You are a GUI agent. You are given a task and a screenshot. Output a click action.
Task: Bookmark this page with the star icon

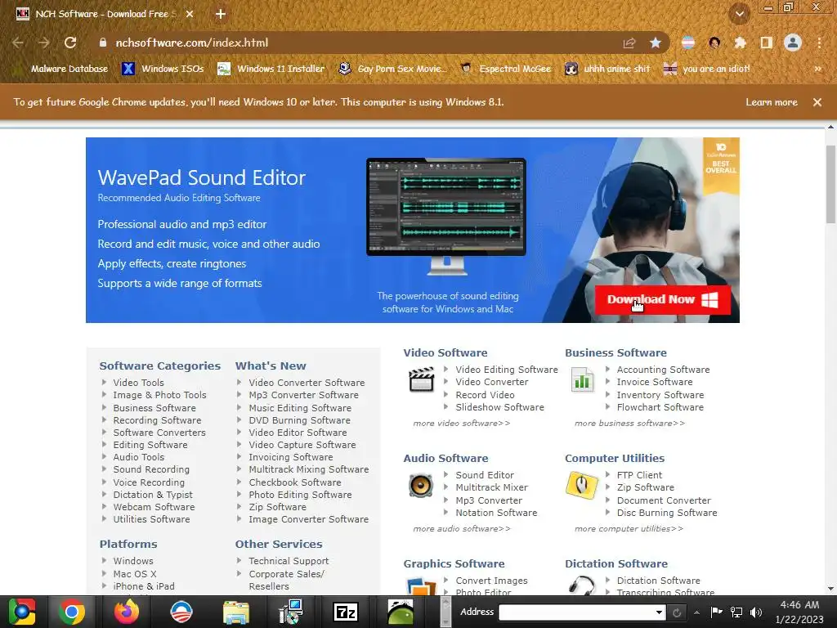tap(656, 43)
